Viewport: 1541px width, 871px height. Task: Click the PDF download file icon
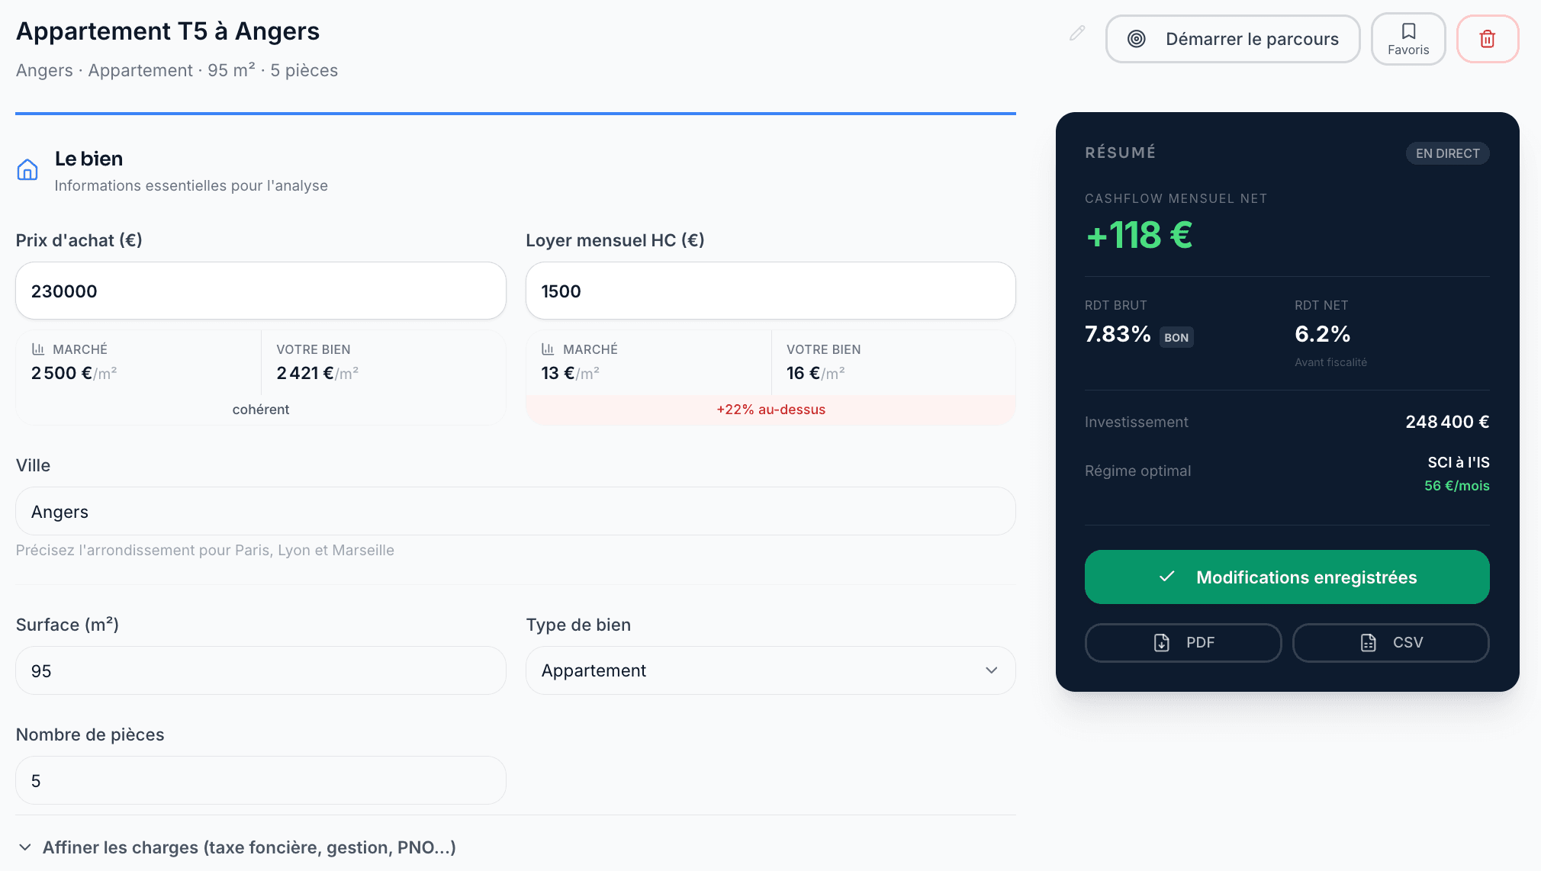pos(1161,643)
